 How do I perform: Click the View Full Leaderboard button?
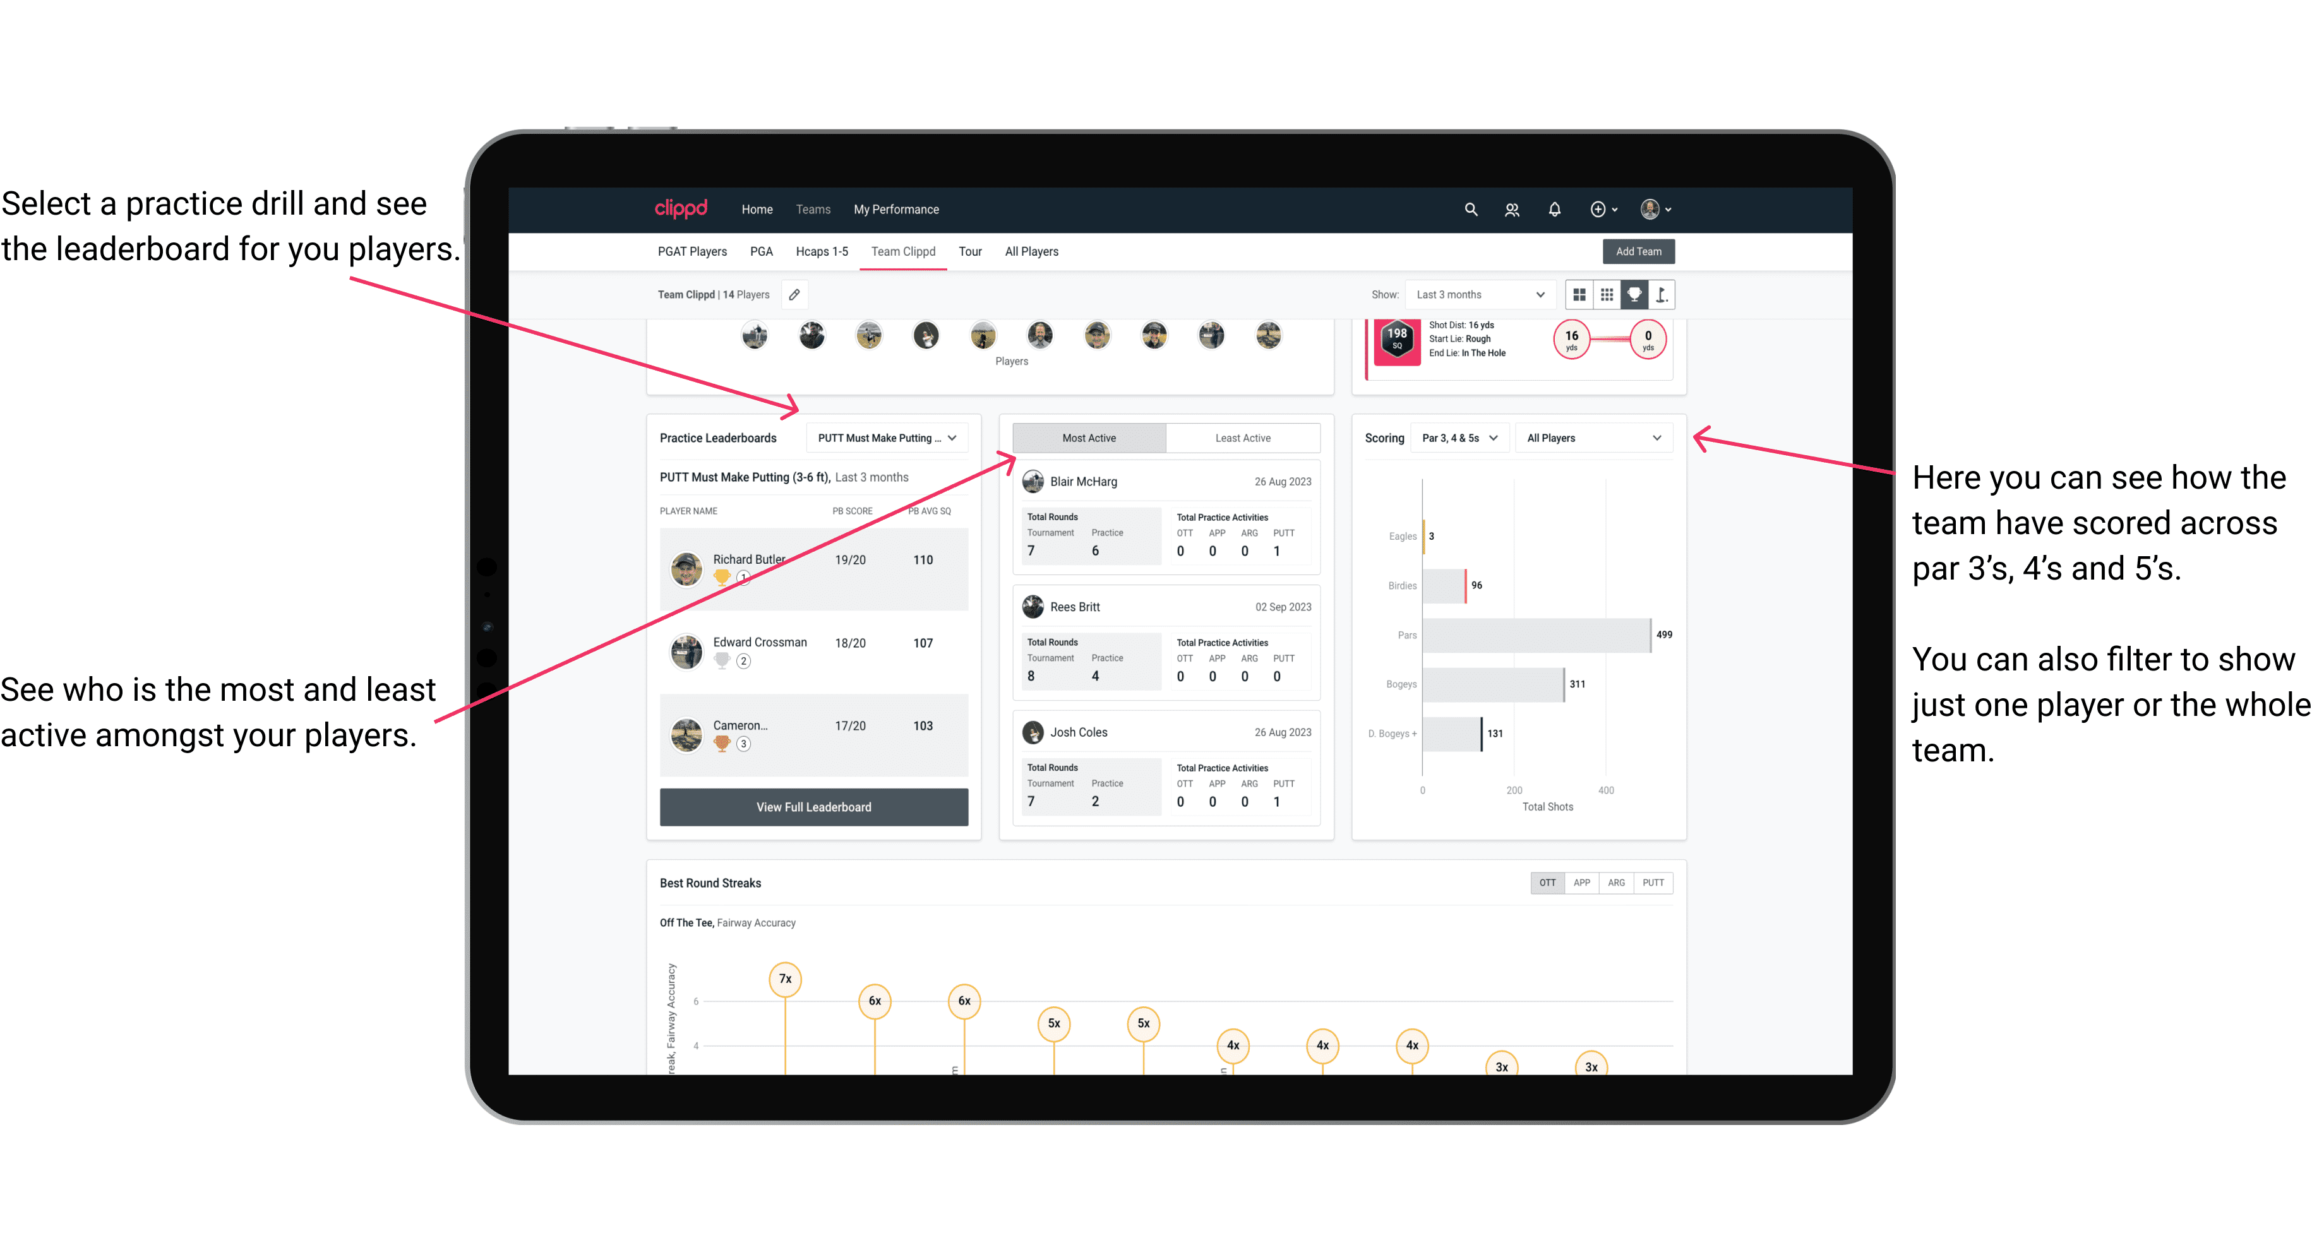coord(813,807)
